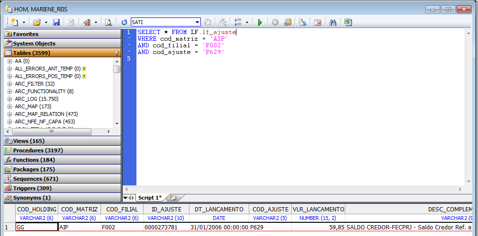The height and width of the screenshot is (236, 478).
Task: Click the COD_HOLDING cell containing GG
Action: click(x=36, y=227)
